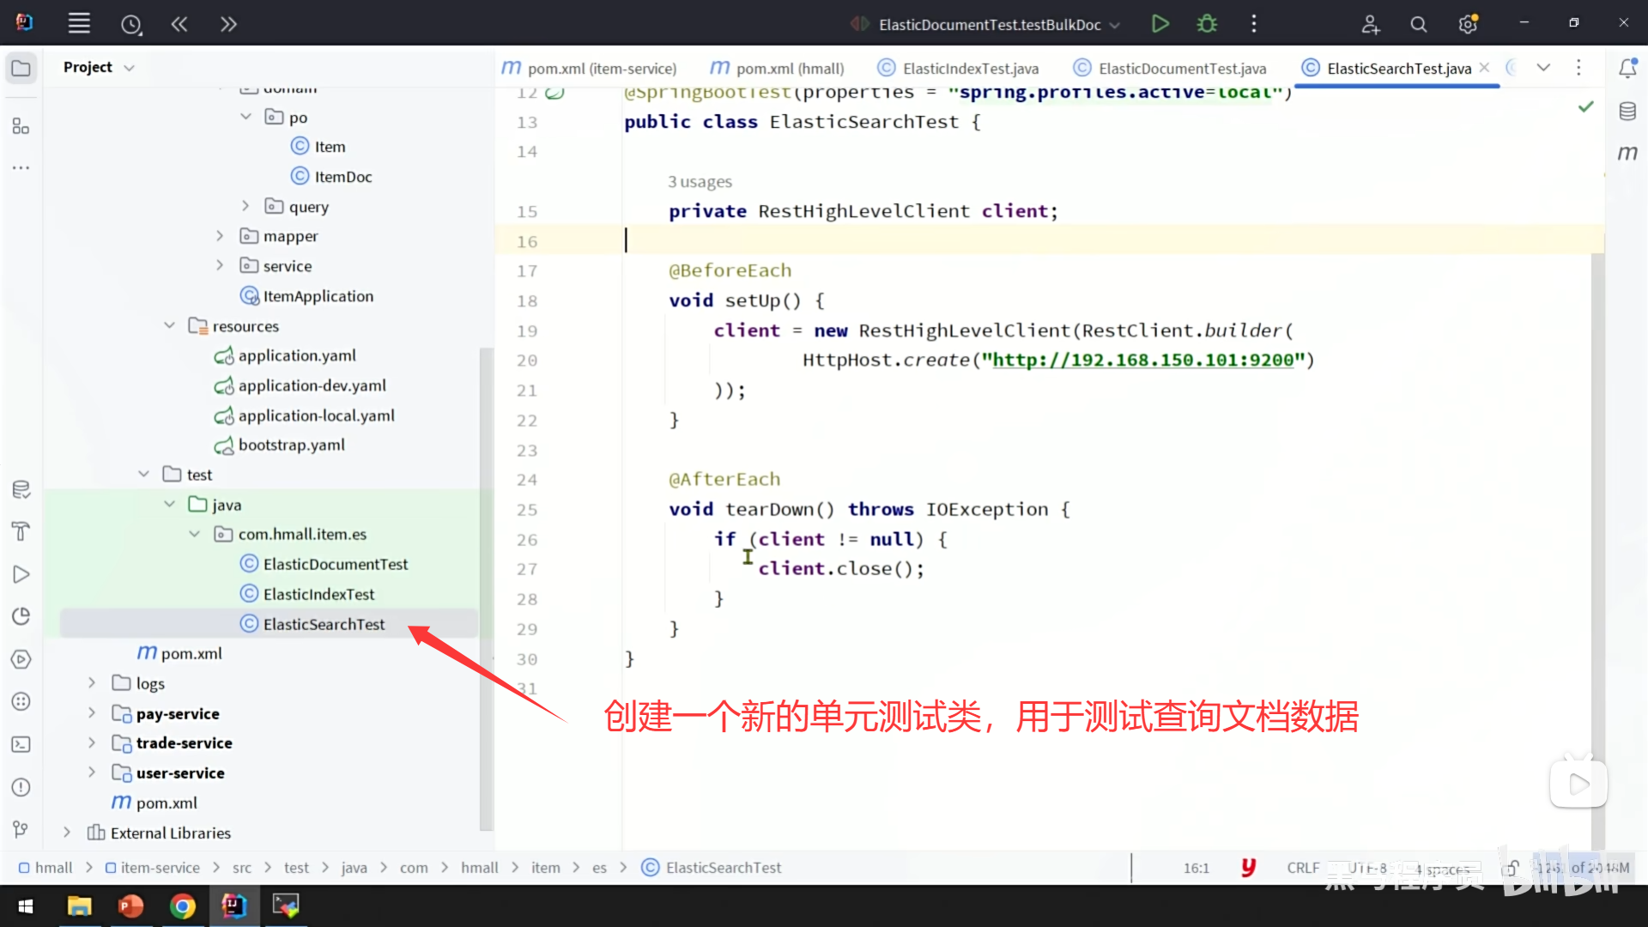Image resolution: width=1648 pixels, height=927 pixels.
Task: Open the Maven tool window
Action: 1627,153
